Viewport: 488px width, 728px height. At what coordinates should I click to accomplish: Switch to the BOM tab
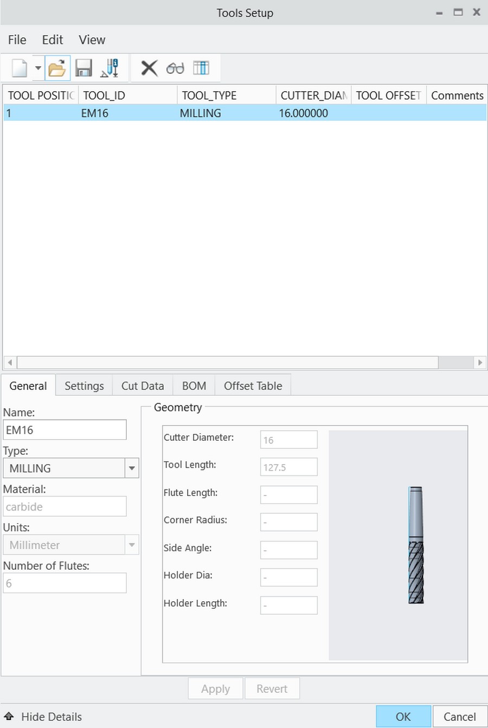194,385
